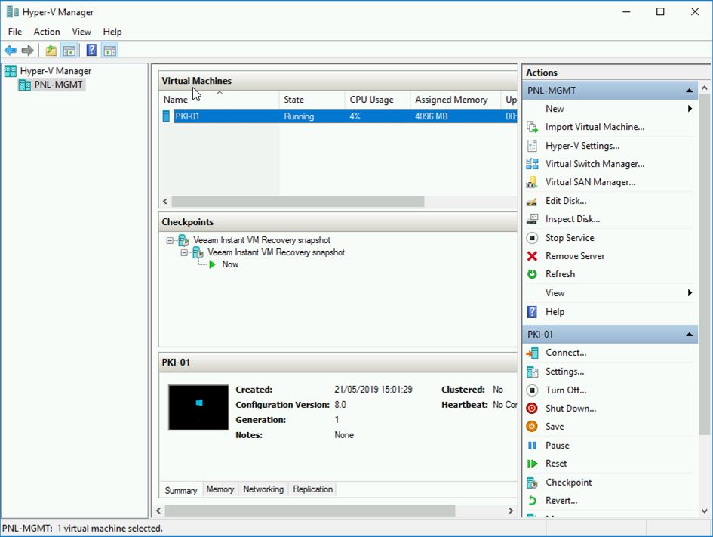Click the CPU Usage column header

point(377,100)
